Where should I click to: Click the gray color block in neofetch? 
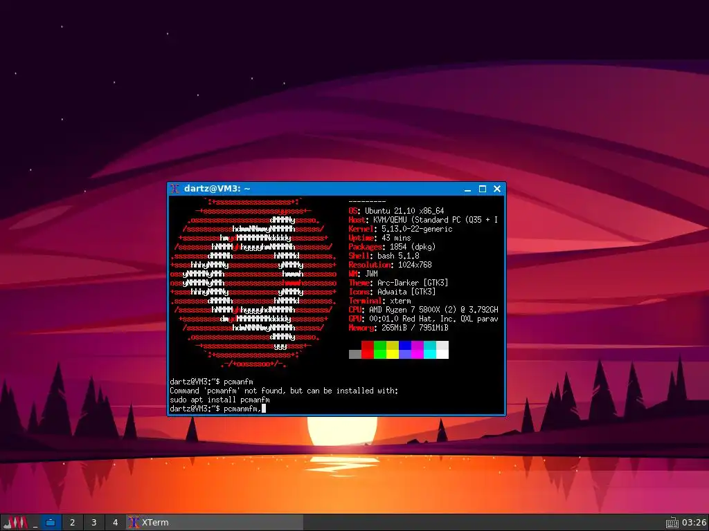pos(355,355)
